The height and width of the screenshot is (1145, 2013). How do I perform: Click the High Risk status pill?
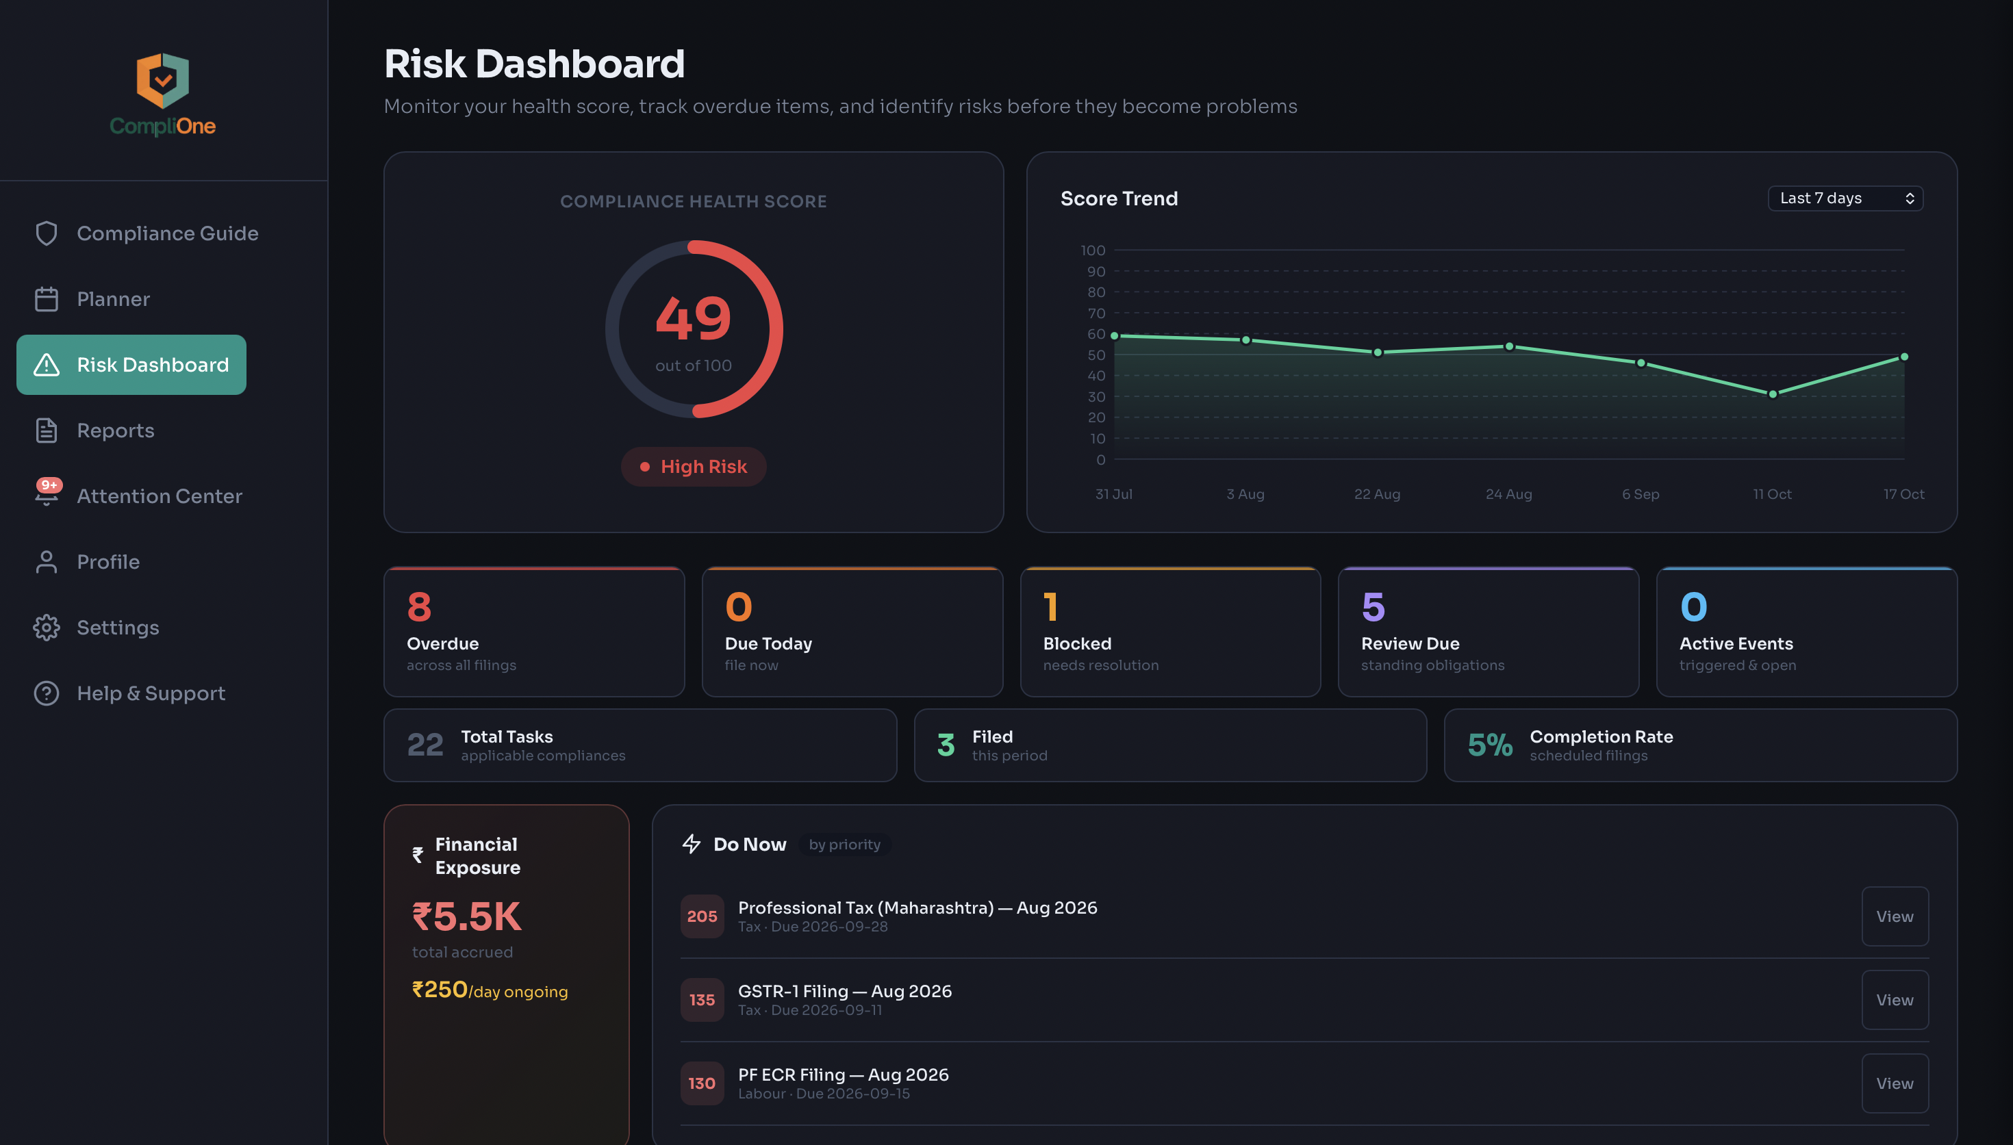coord(693,466)
